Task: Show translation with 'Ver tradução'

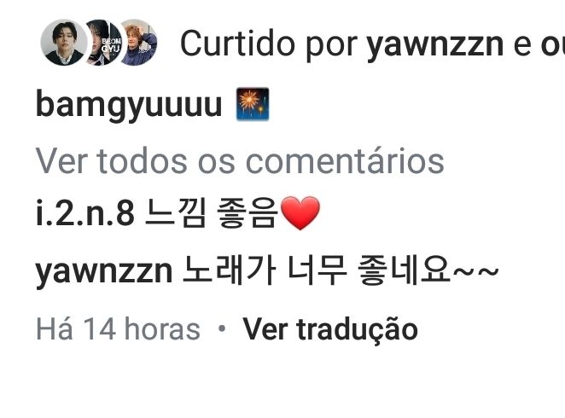Action: [x=330, y=329]
